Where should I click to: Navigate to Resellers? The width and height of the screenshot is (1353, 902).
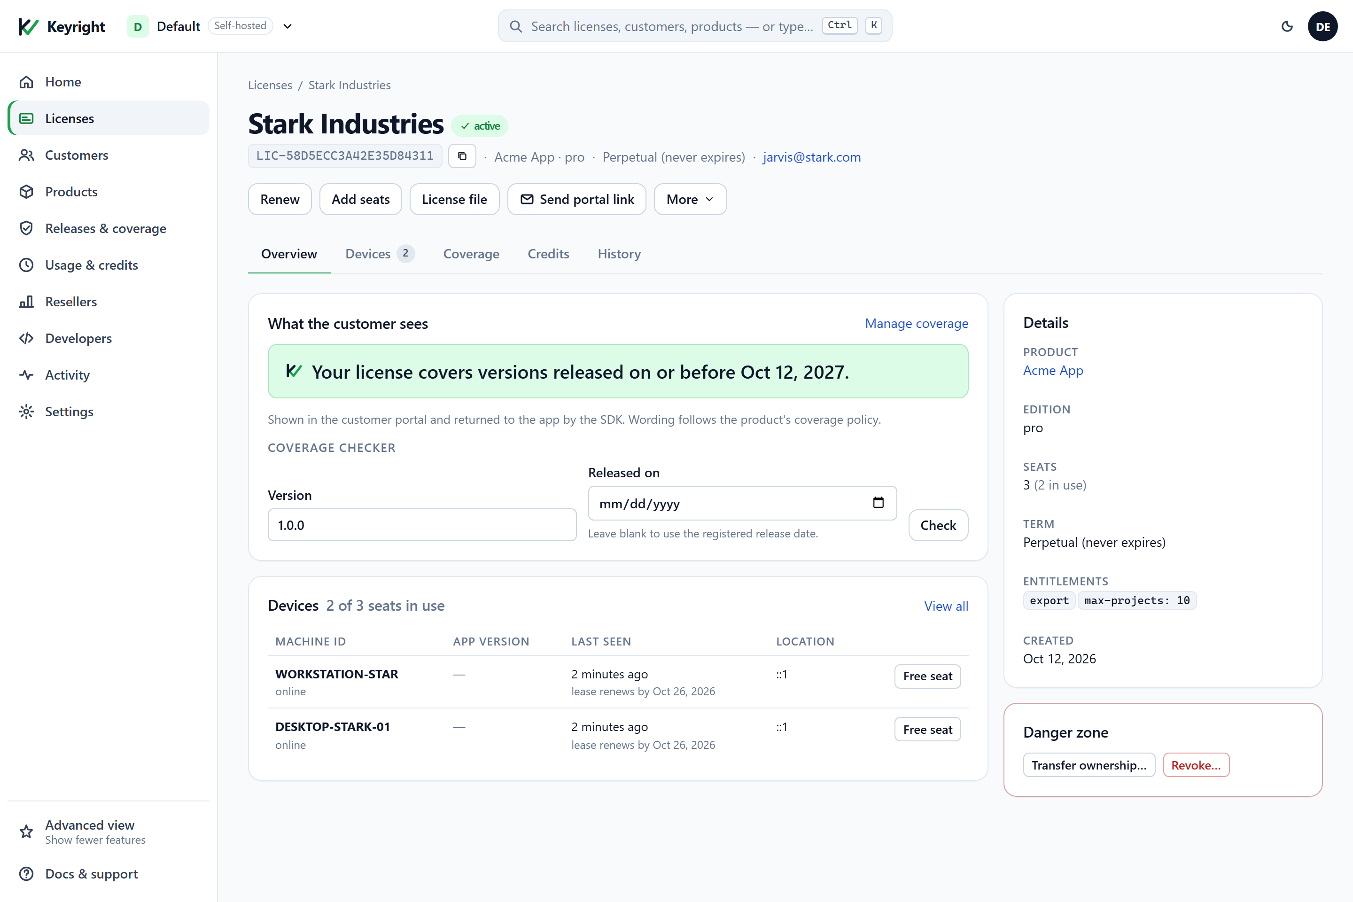coord(108,302)
